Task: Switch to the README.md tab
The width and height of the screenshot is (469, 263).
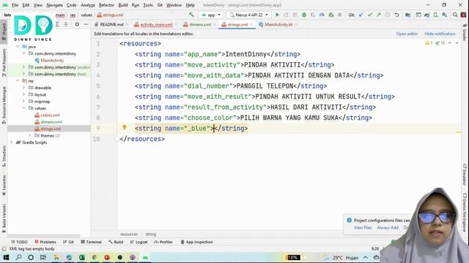Action: (111, 24)
